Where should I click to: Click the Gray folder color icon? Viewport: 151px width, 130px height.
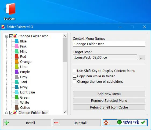click(17, 77)
